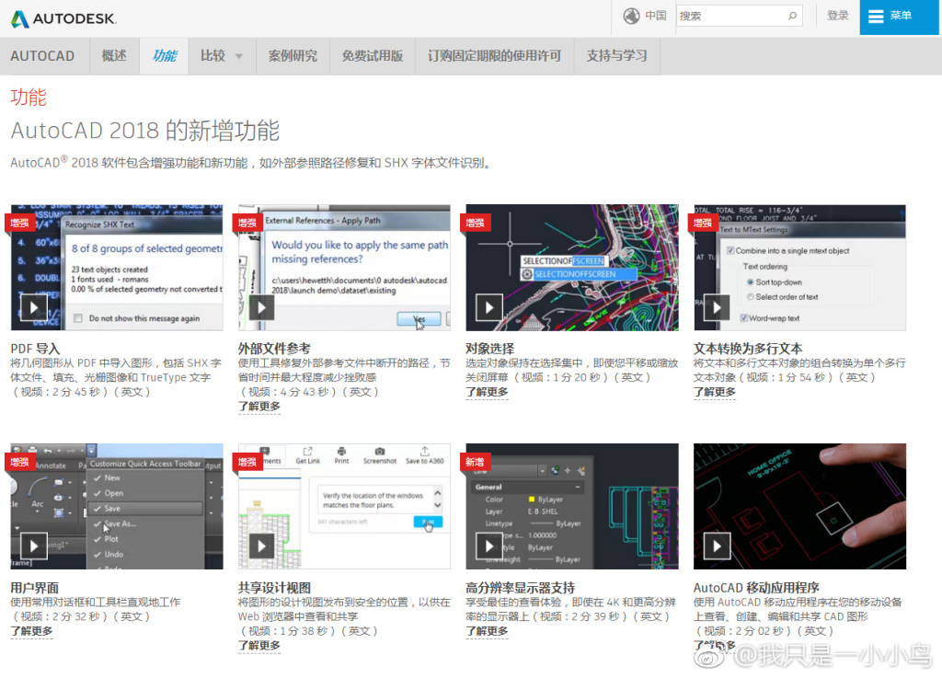Select the 功能 tab
Viewport: 942px width, 678px height.
coord(164,56)
